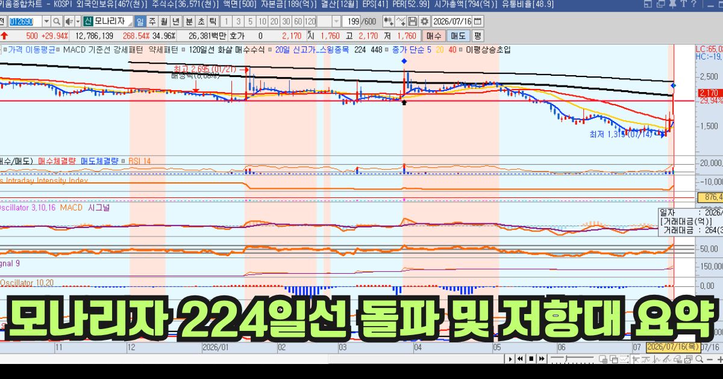Click the RSI 14 indicator label
723x379 pixels.
pyautogui.click(x=139, y=161)
